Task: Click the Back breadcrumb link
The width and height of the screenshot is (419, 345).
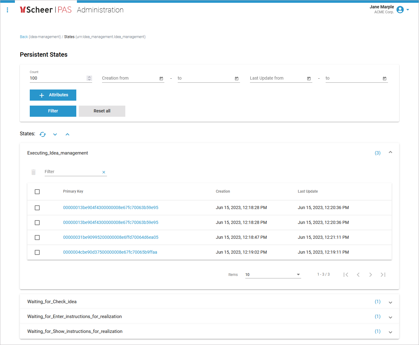Action: click(x=24, y=37)
